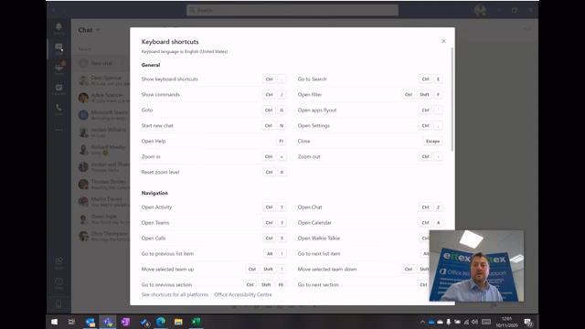Open Microsoft Edge from taskbar

tap(161, 322)
